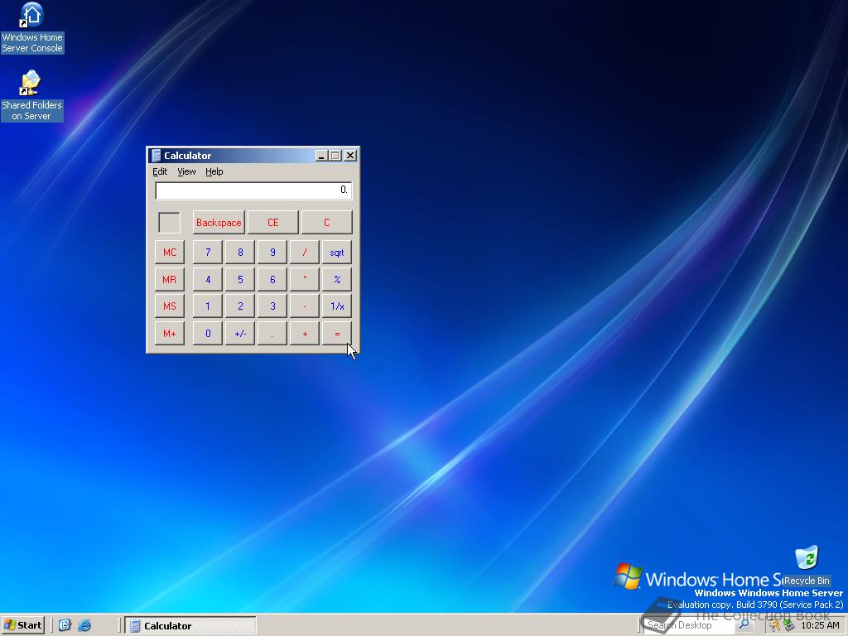The width and height of the screenshot is (848, 636).
Task: Click digit 0 on Calculator
Action: pos(208,333)
